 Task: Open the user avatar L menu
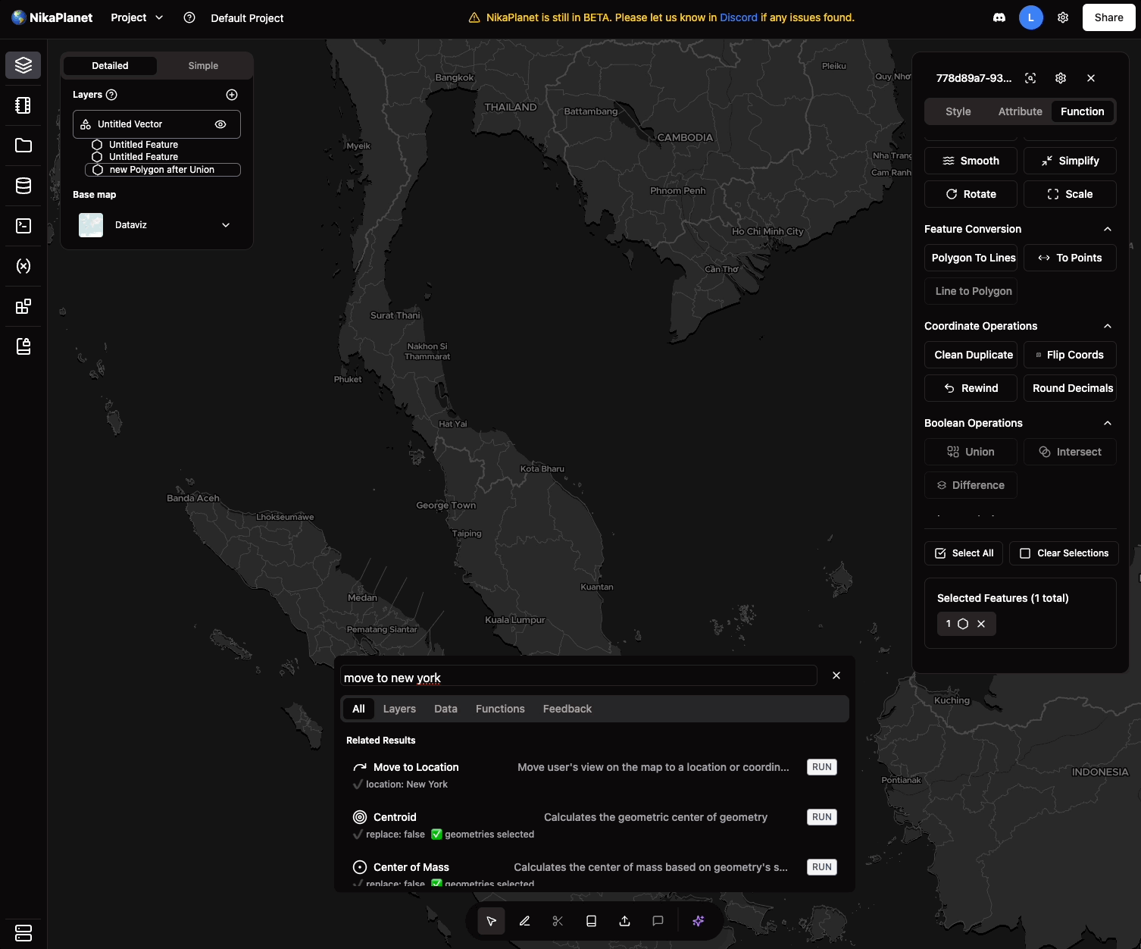click(x=1031, y=17)
